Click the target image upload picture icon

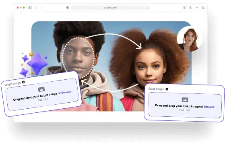click(x=41, y=89)
